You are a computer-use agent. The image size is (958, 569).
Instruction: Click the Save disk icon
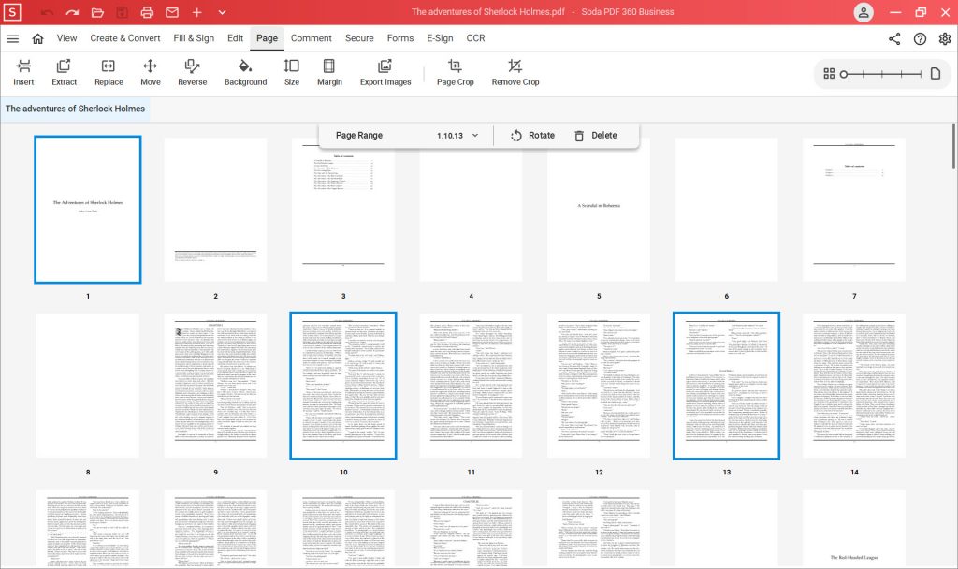pyautogui.click(x=123, y=12)
